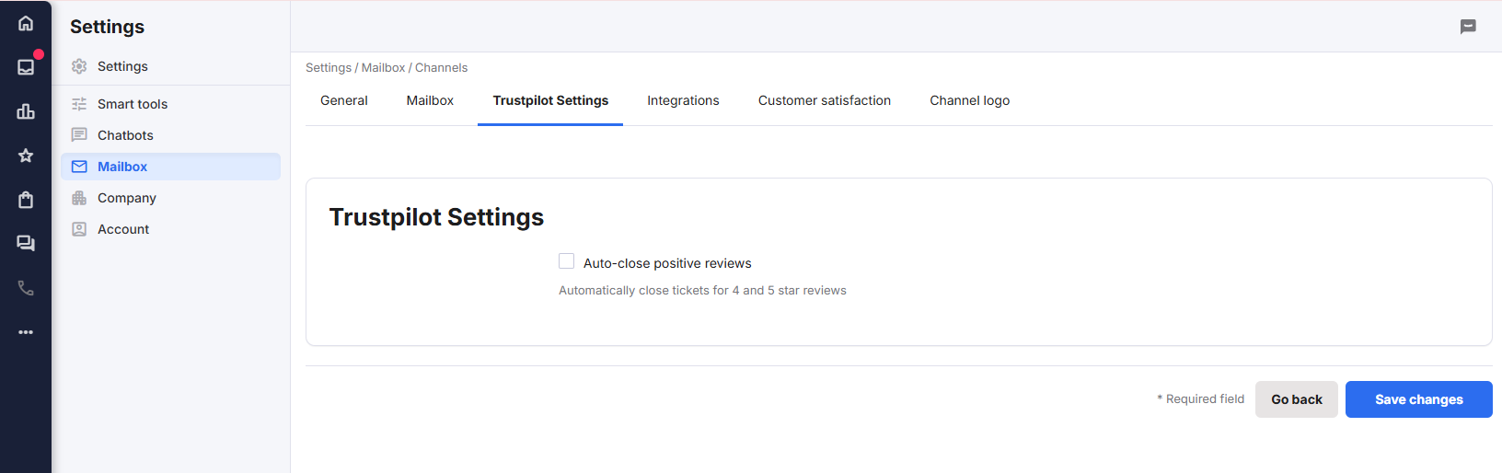Click the Mailbox breadcrumb link
The height and width of the screenshot is (473, 1502).
(x=383, y=68)
